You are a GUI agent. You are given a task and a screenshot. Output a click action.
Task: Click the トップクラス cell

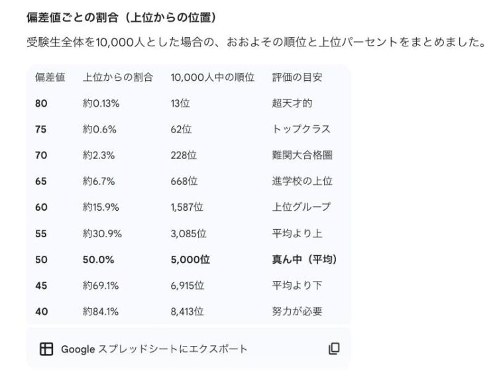point(301,129)
